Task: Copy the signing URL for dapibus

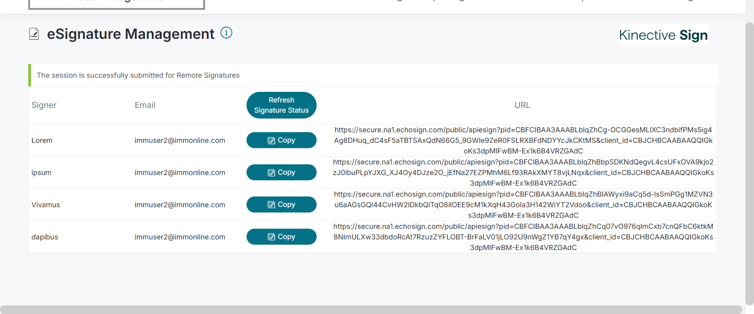Action: coord(281,237)
